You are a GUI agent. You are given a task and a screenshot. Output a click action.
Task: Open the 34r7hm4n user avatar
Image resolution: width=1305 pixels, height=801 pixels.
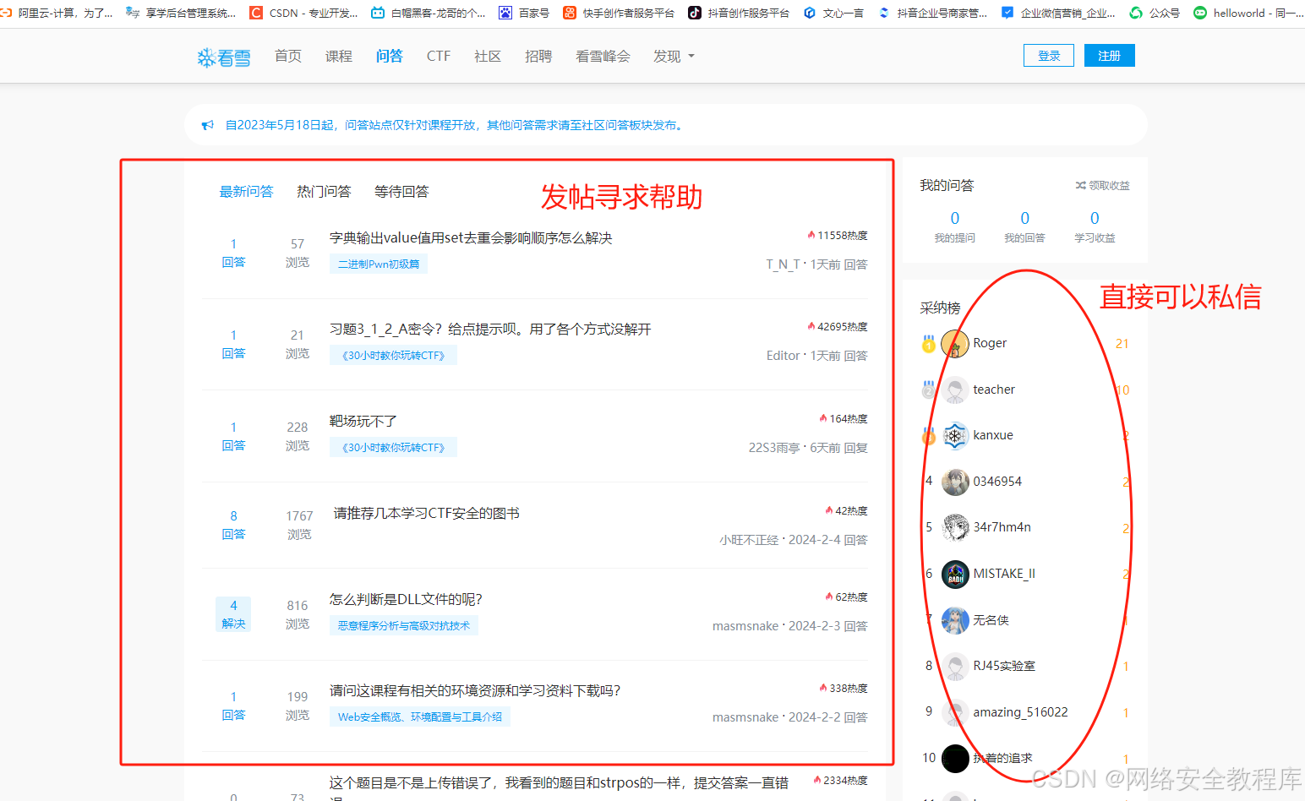click(955, 527)
